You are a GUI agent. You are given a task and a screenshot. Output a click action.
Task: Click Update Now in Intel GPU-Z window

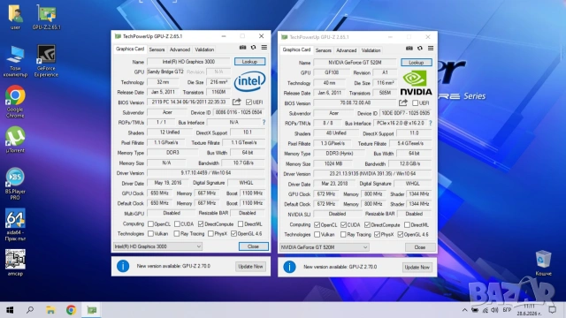coord(250,267)
